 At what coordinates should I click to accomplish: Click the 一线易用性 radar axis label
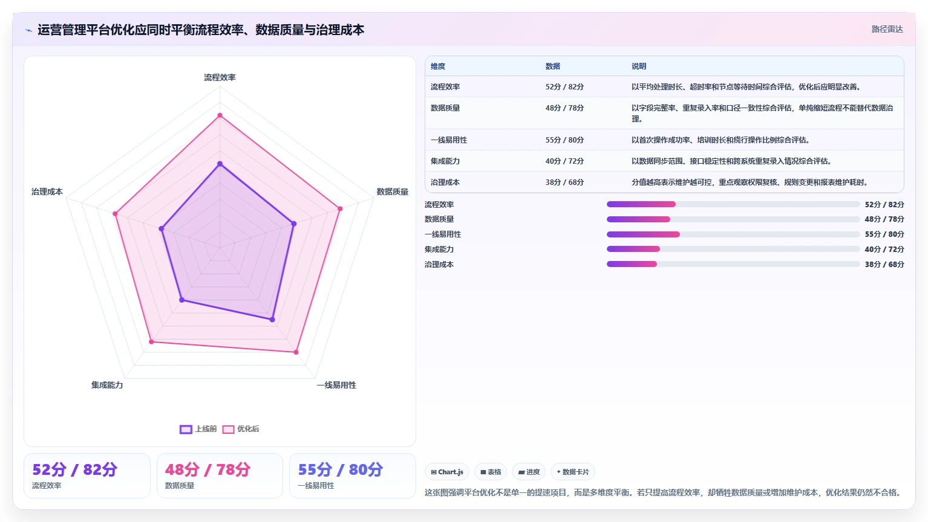click(x=336, y=385)
